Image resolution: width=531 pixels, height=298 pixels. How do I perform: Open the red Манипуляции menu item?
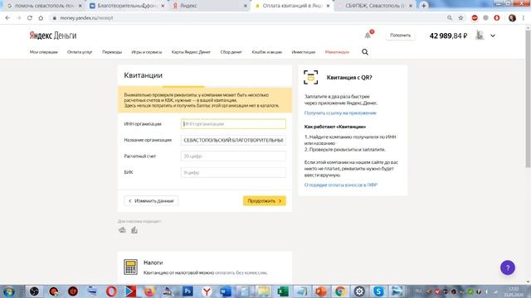coord(337,52)
